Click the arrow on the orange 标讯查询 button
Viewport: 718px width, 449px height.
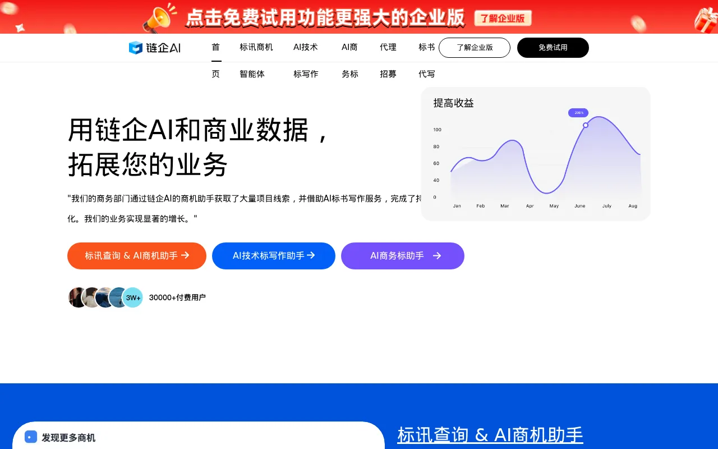[x=185, y=255]
